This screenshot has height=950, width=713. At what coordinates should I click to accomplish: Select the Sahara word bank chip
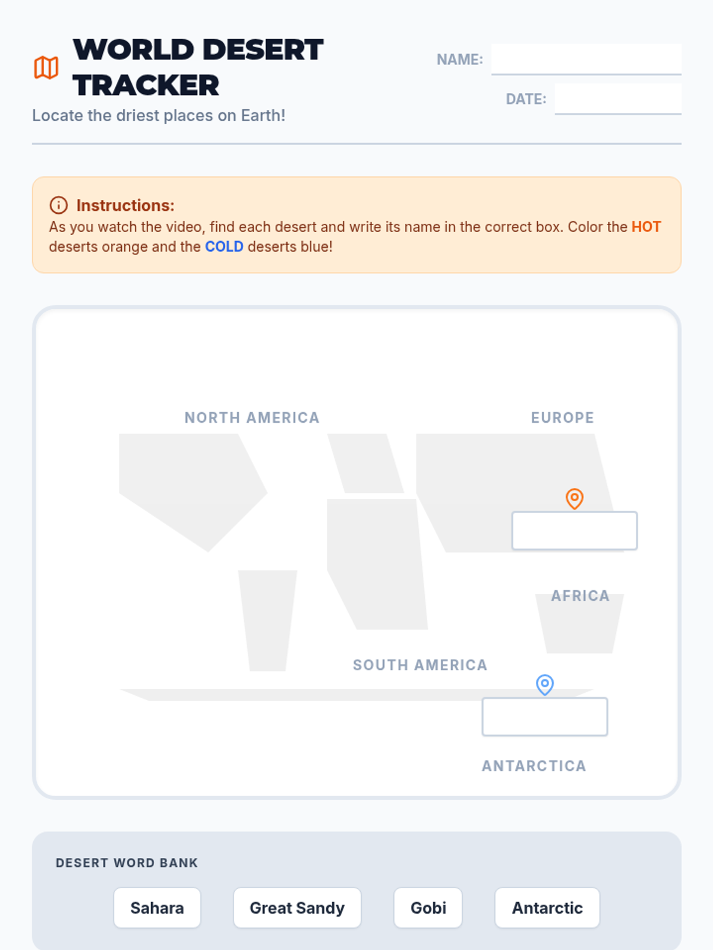[157, 908]
